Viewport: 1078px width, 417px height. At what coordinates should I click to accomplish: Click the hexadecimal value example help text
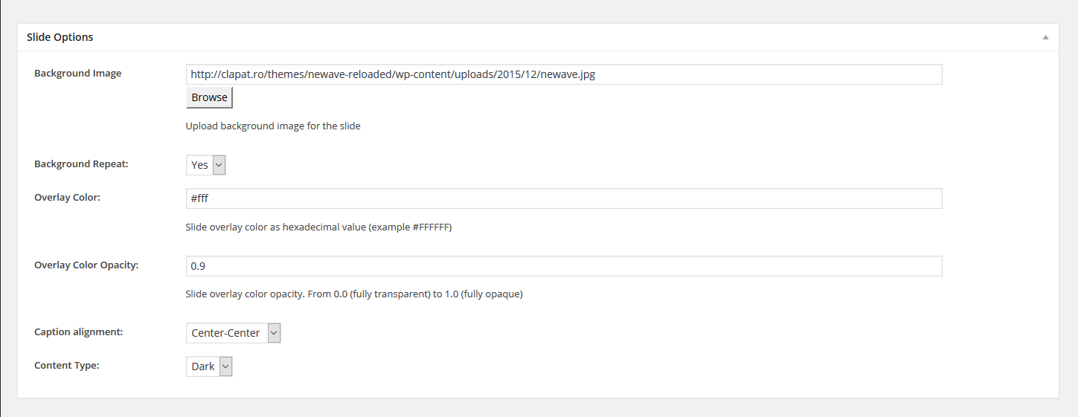pos(318,227)
